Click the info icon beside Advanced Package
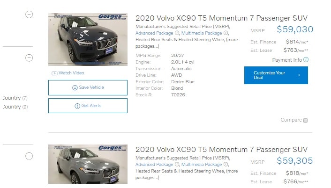The image size is (331, 188). (177, 33)
